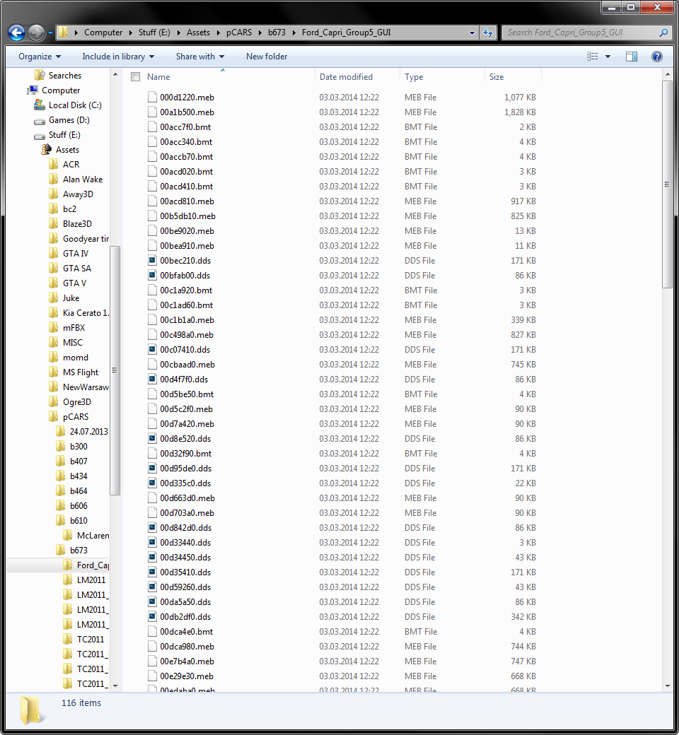Select the DDS icon of 00bec210.dds
Image resolution: width=679 pixels, height=735 pixels.
click(151, 261)
